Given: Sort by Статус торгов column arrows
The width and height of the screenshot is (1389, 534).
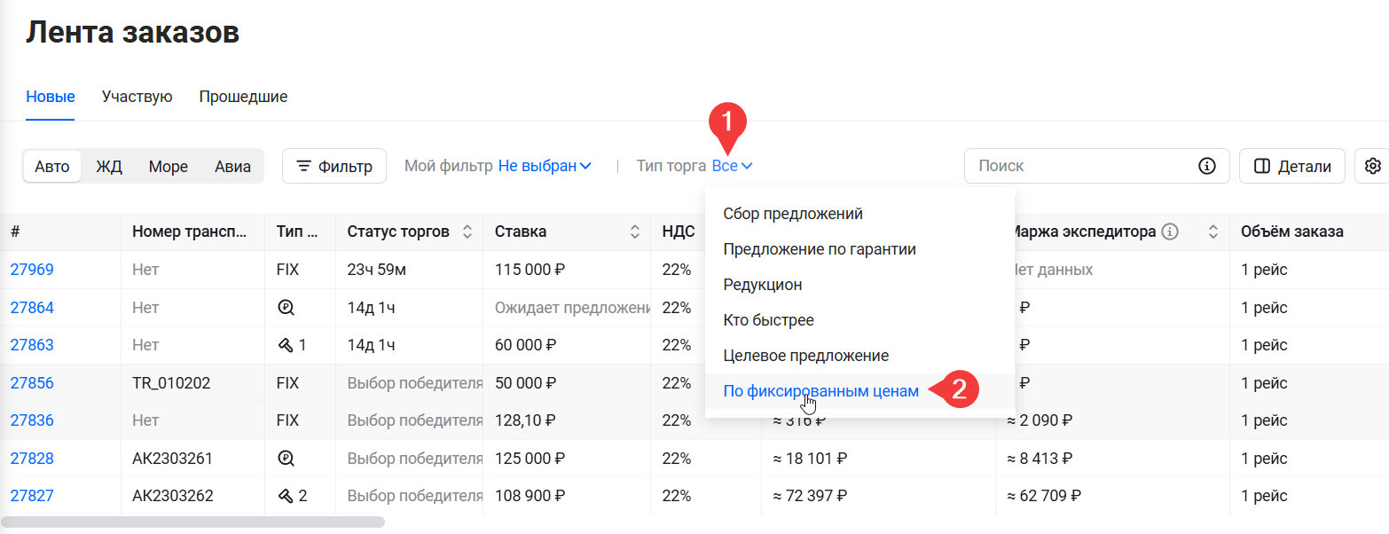Looking at the screenshot, I should pyautogui.click(x=467, y=232).
